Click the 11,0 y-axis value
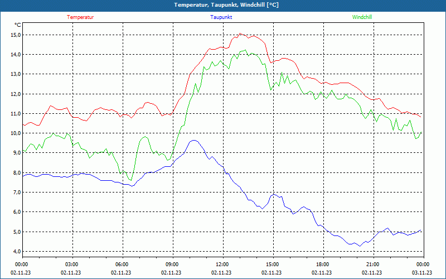The height and width of the screenshot is (279, 446). click(x=16, y=114)
